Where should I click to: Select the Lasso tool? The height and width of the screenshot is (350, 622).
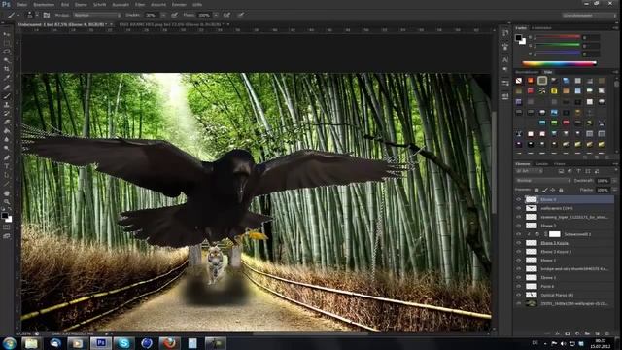click(x=7, y=52)
